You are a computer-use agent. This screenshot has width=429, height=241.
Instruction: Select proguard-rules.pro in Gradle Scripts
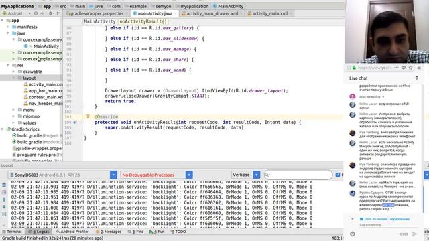click(38, 155)
